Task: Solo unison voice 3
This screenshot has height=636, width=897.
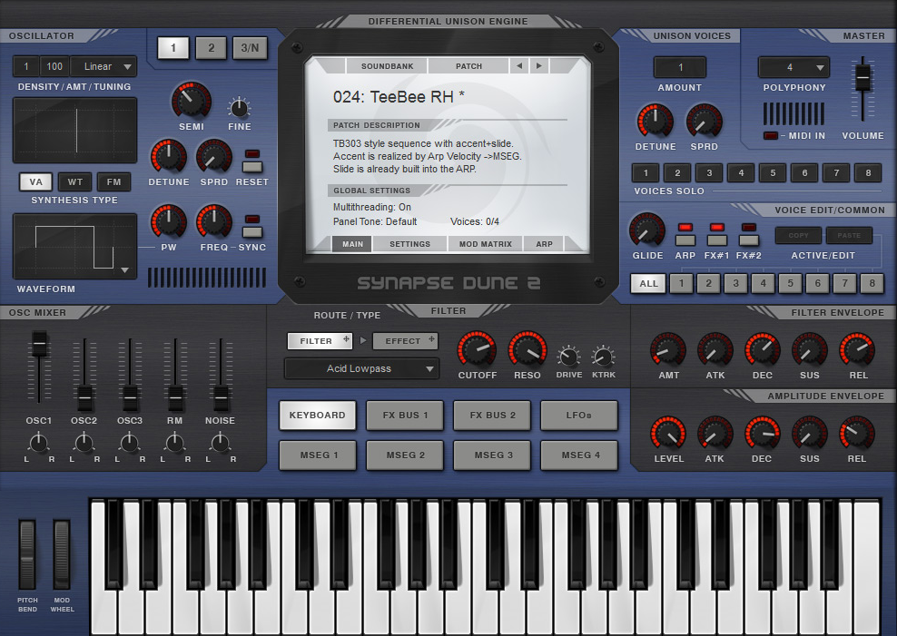Action: click(x=709, y=172)
